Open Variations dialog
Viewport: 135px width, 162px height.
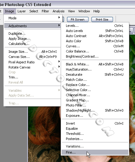95,146
